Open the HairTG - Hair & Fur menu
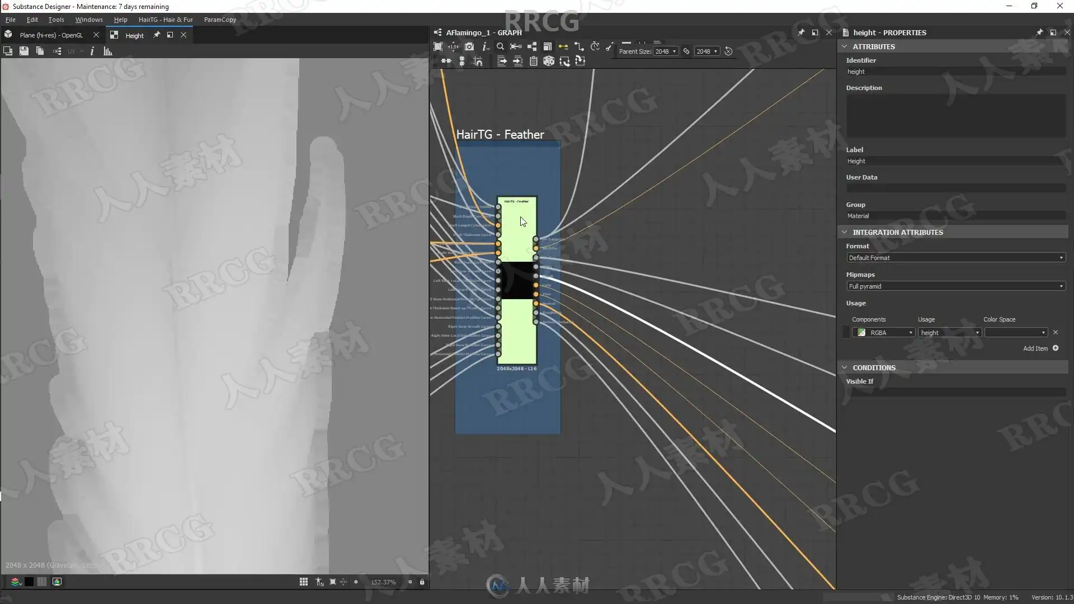 166,20
